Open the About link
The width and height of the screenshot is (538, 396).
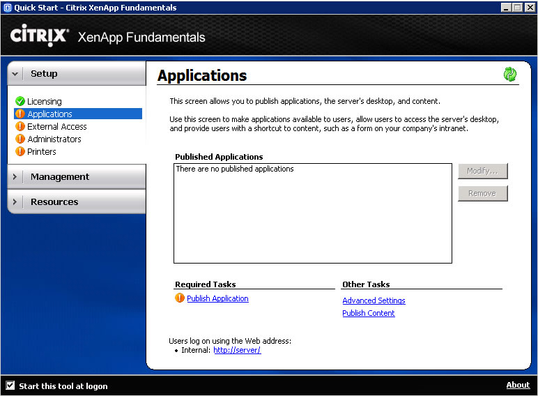[x=518, y=385]
